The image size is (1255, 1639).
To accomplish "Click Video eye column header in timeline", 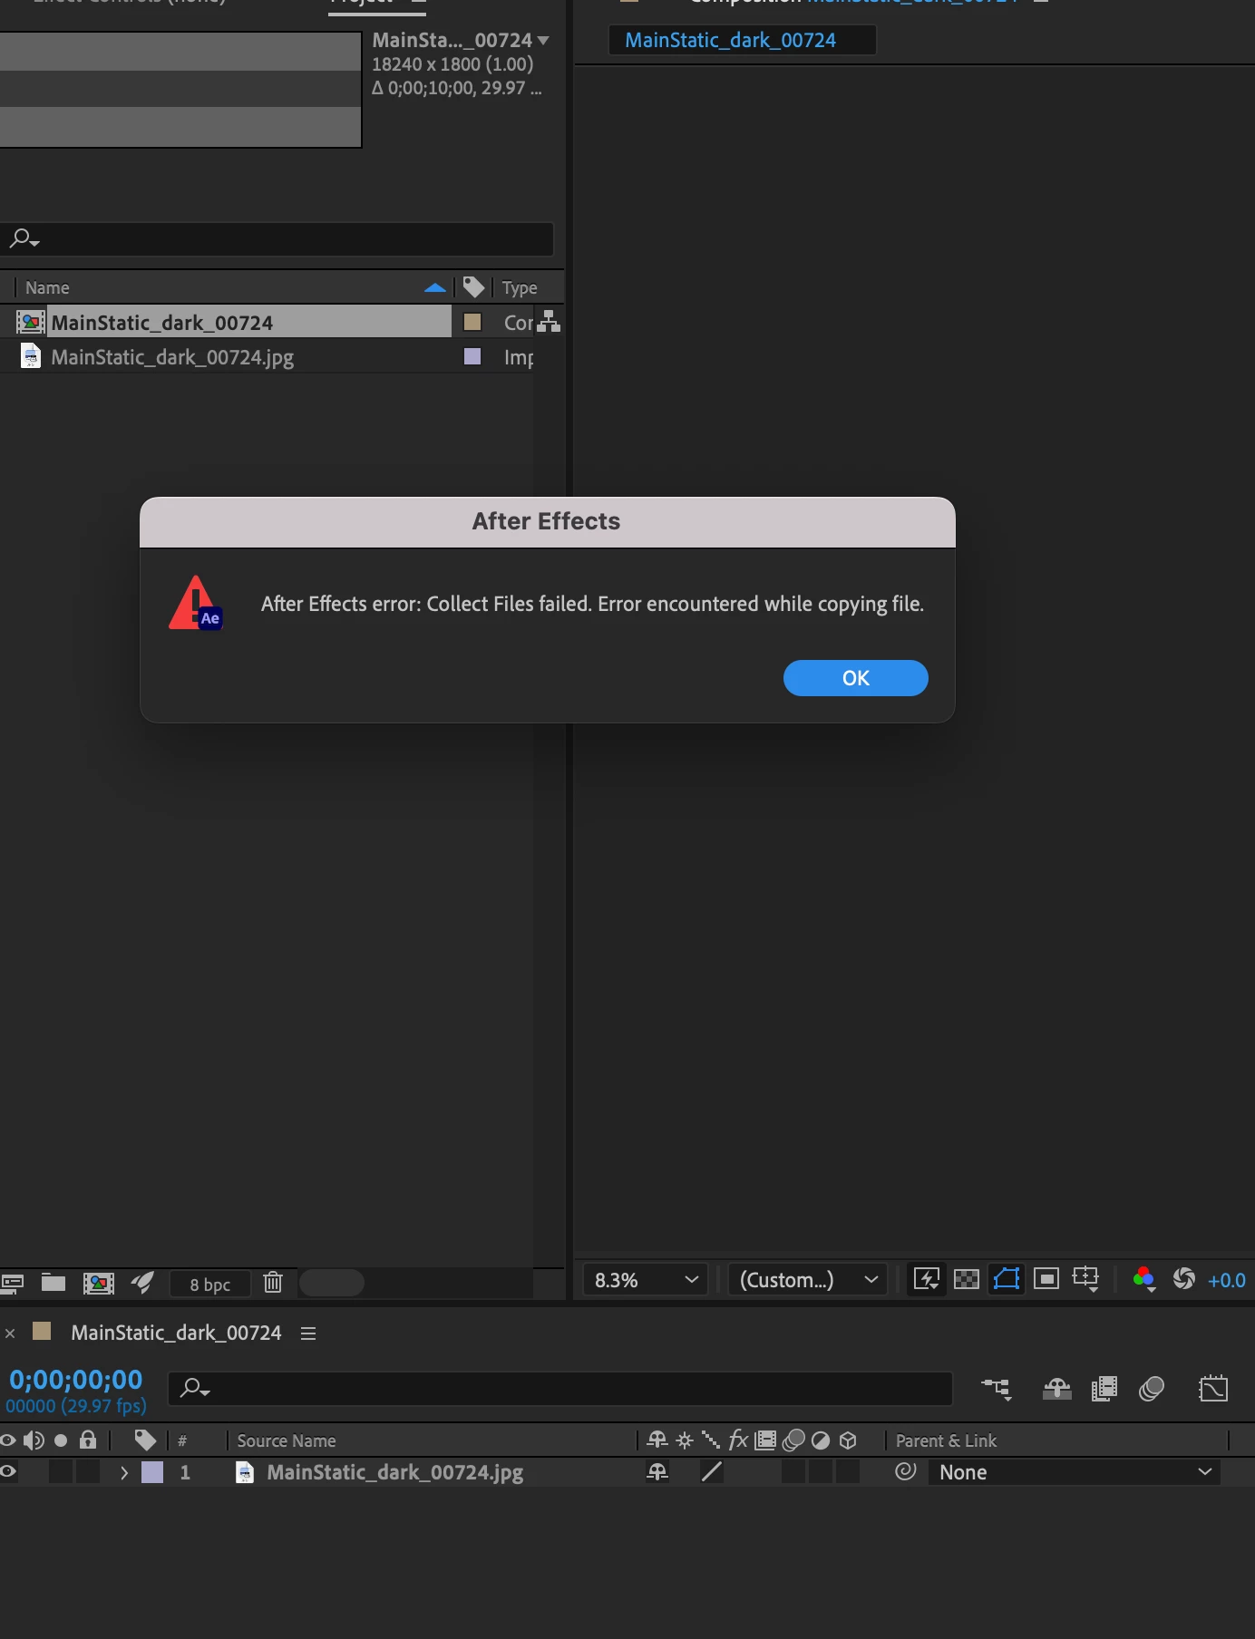I will [x=8, y=1440].
